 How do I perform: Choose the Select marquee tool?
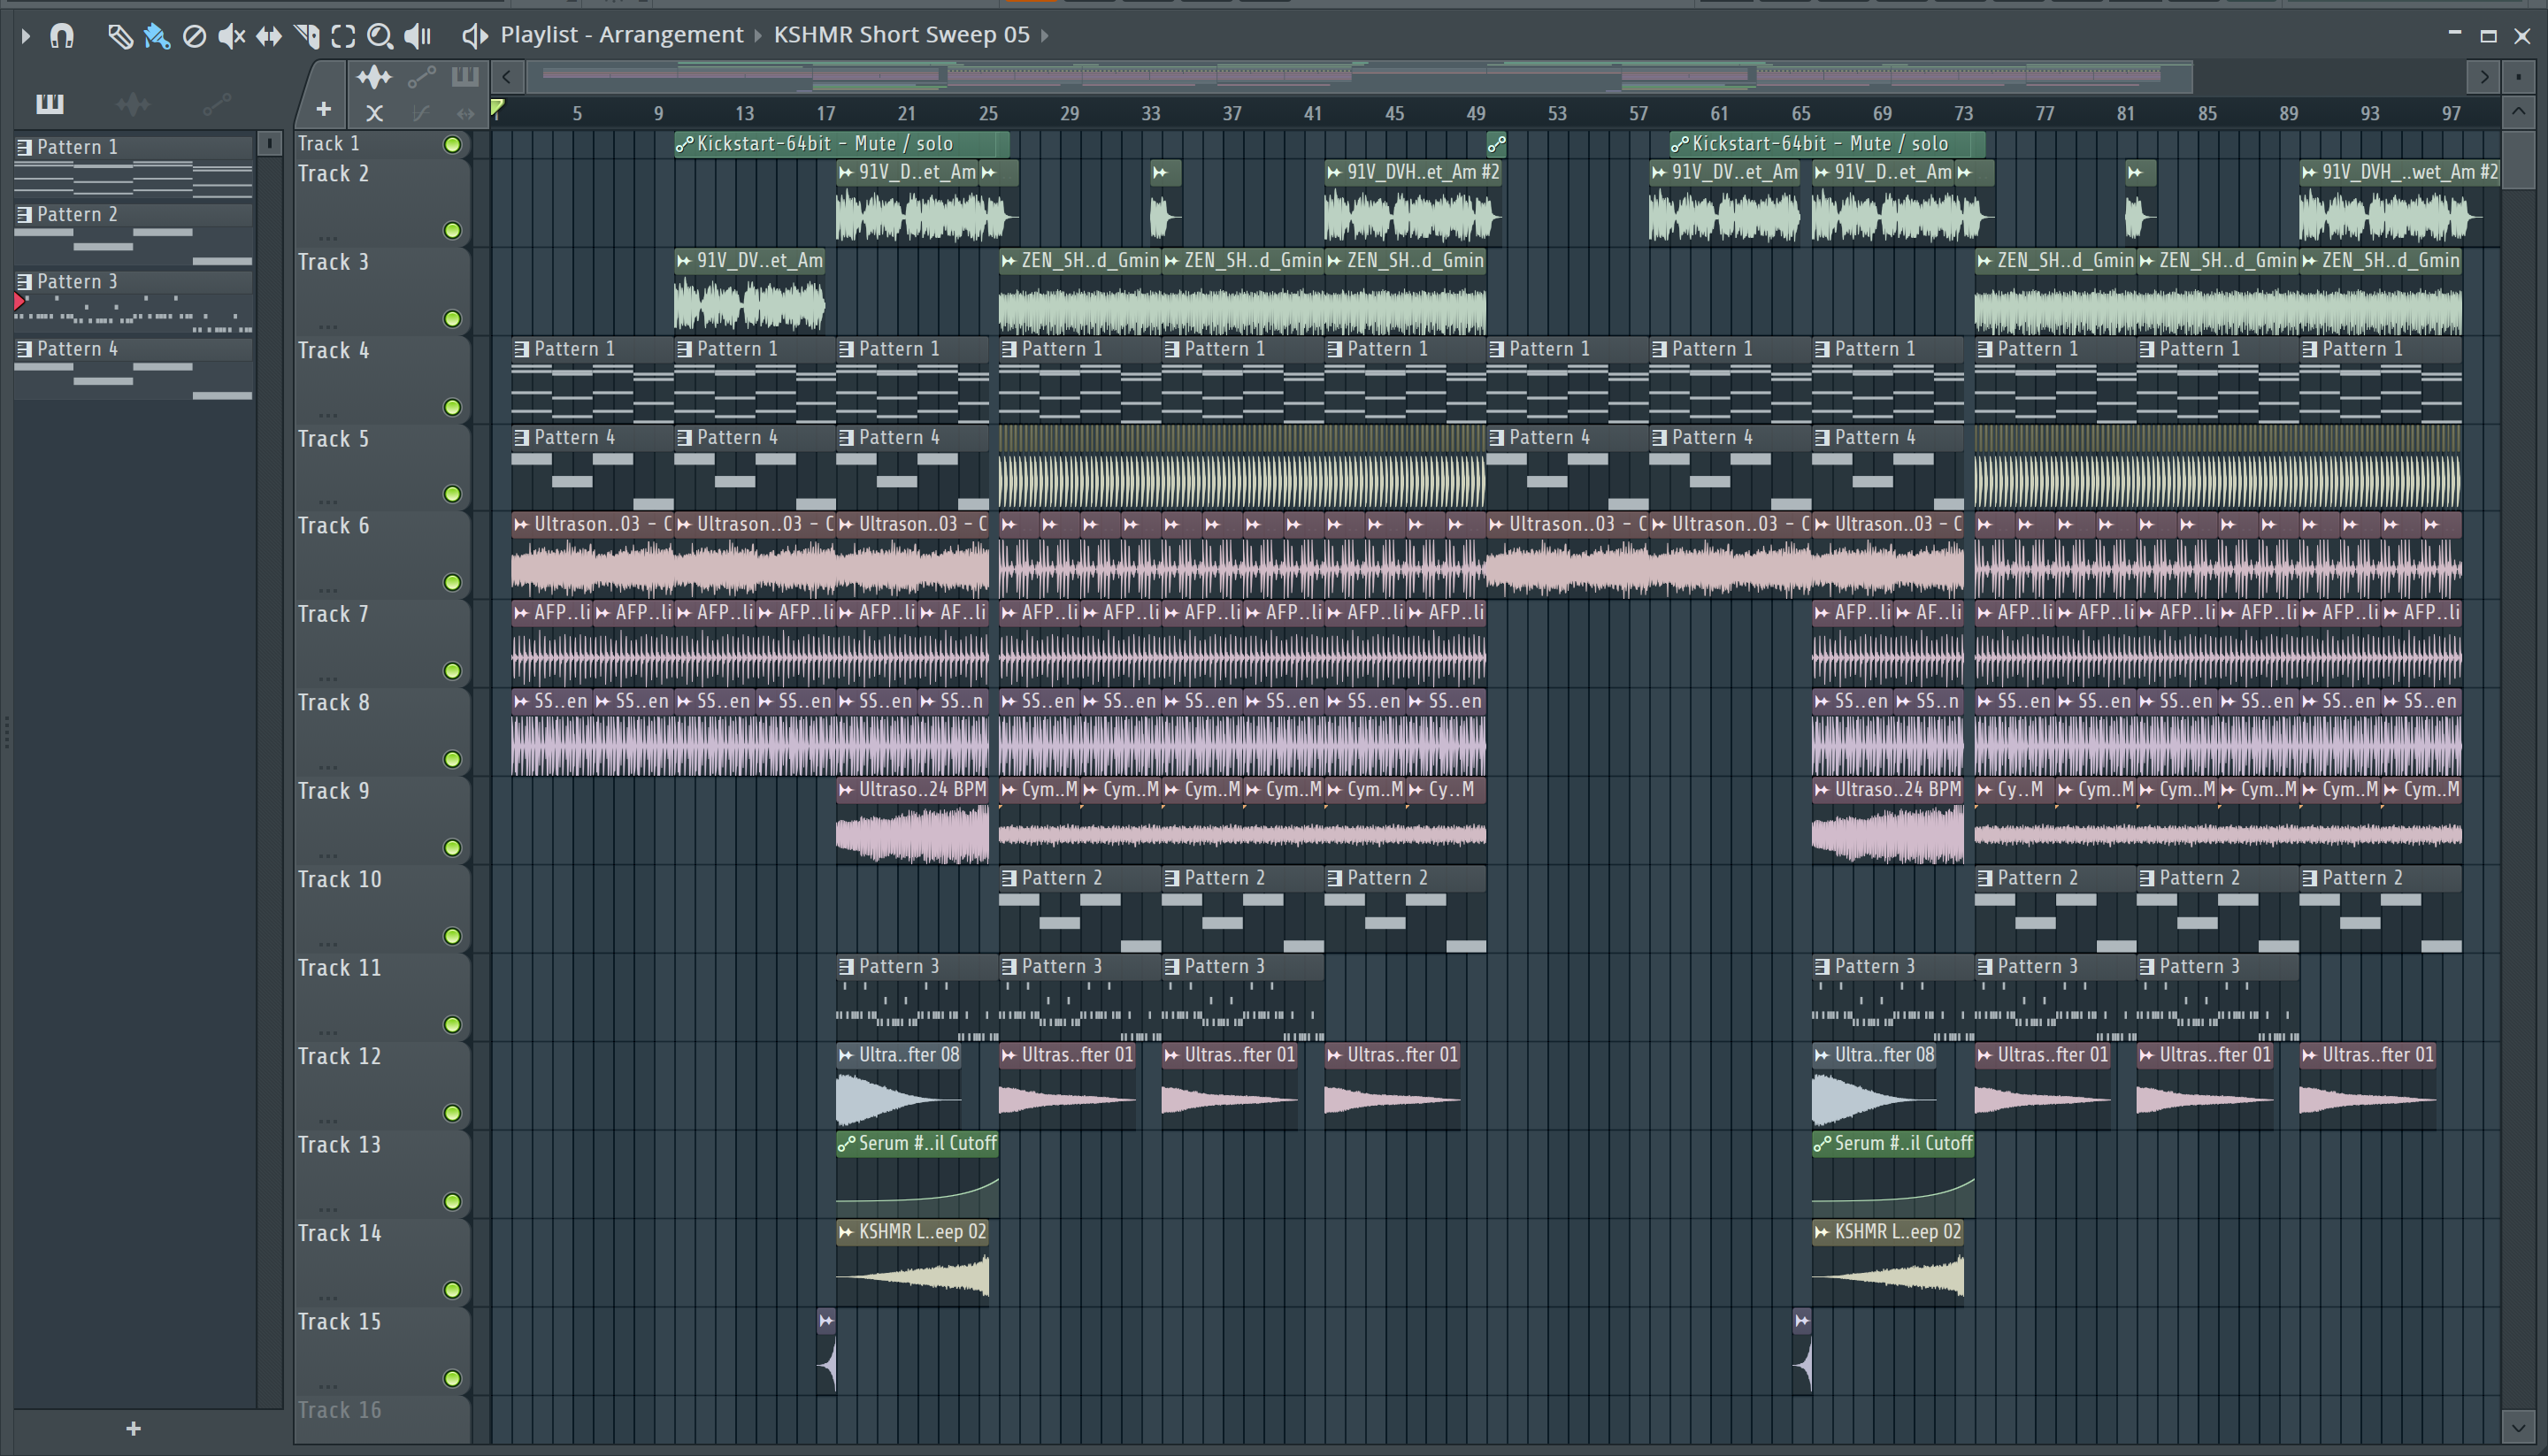click(343, 36)
